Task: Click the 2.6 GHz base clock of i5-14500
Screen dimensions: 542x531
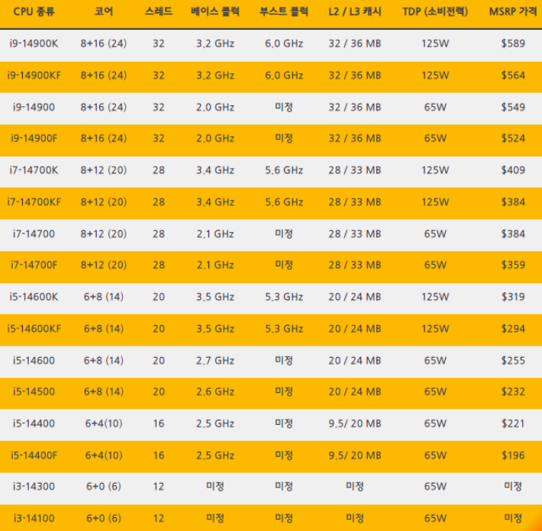Action: [215, 392]
